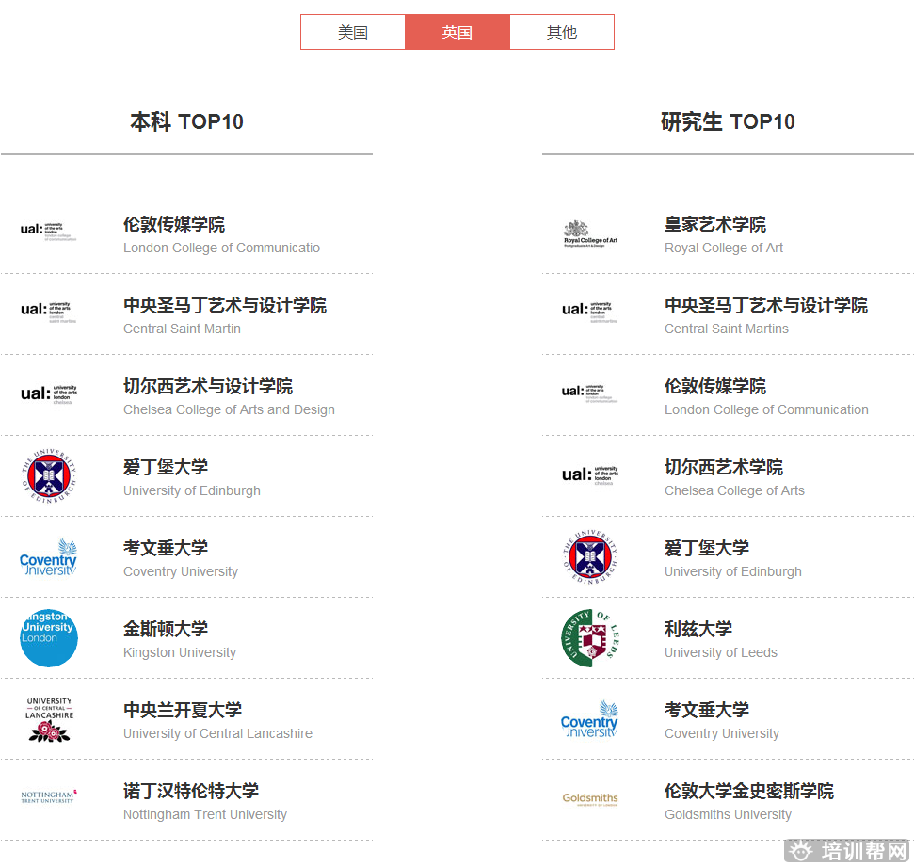The image size is (914, 867).
Task: Click the "Royal College of Art" subtitle
Action: click(x=724, y=248)
